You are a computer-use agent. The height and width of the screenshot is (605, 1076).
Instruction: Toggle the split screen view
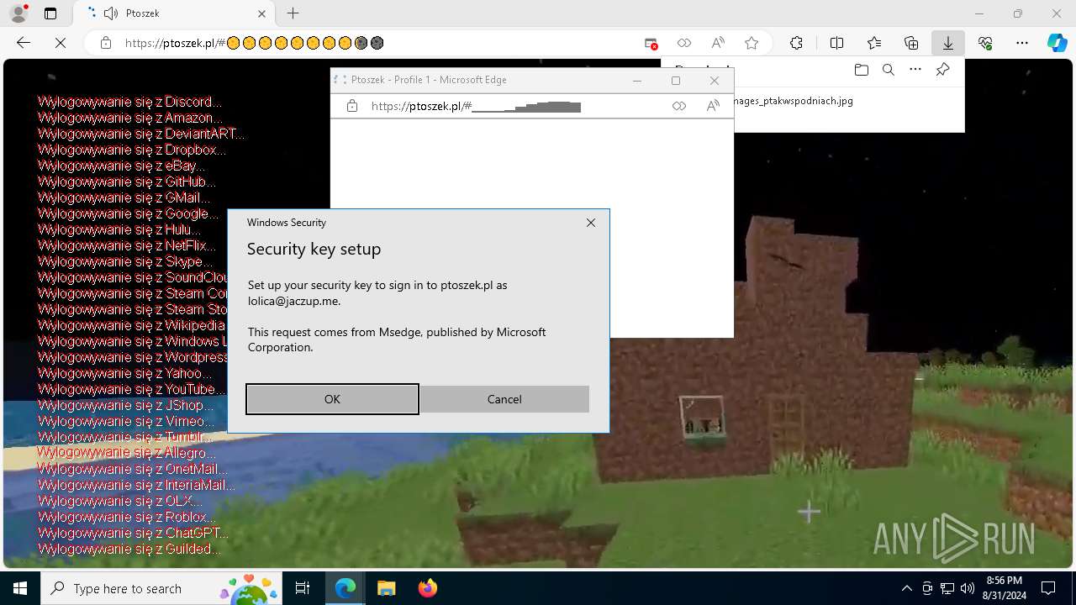click(836, 43)
